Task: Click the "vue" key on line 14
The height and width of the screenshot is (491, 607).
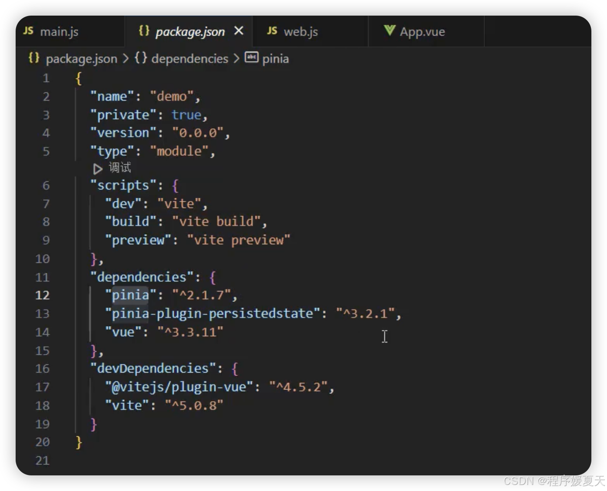Action: [x=123, y=332]
